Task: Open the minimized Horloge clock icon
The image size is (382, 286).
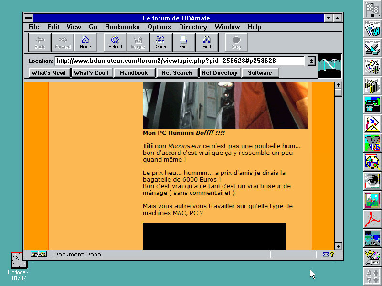Action: tap(19, 260)
